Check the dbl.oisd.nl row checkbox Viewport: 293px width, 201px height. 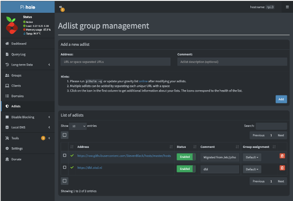tap(65, 167)
